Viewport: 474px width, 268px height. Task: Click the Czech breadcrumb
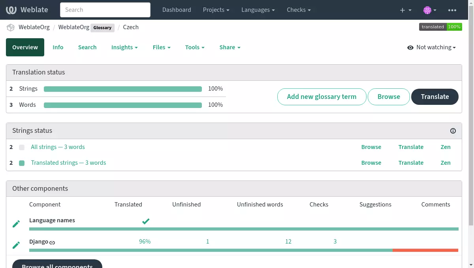pyautogui.click(x=131, y=27)
